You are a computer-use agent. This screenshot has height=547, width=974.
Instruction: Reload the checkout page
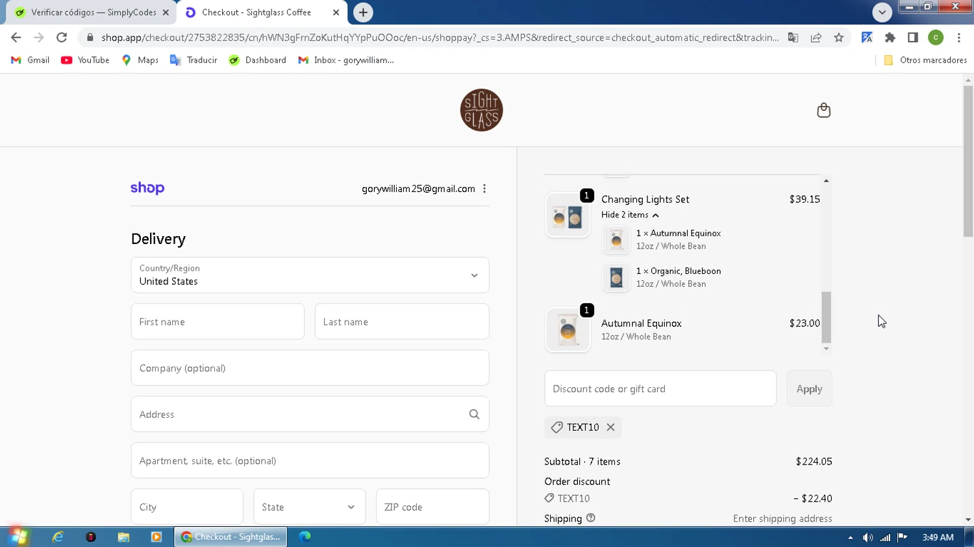(x=62, y=38)
